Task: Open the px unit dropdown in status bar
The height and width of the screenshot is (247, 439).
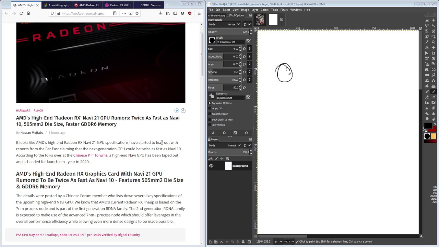Action: [x=278, y=242]
